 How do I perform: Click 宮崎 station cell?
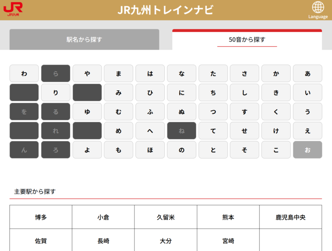[x=228, y=240]
